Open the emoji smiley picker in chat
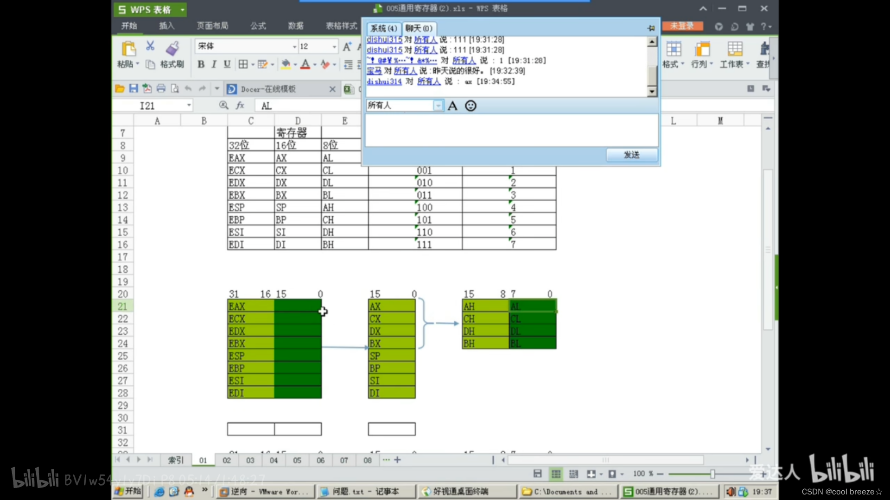Viewport: 890px width, 500px height. pyautogui.click(x=470, y=106)
